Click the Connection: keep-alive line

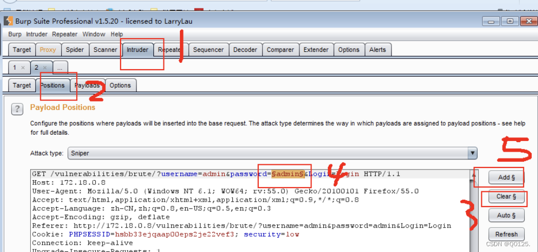click(83, 243)
